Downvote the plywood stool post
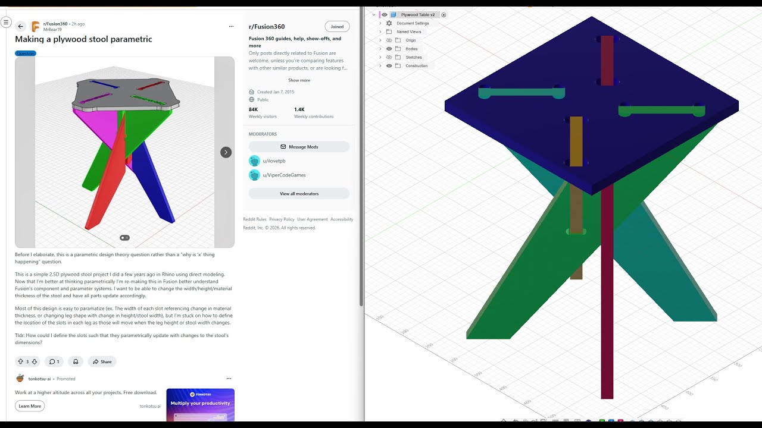 click(x=35, y=361)
